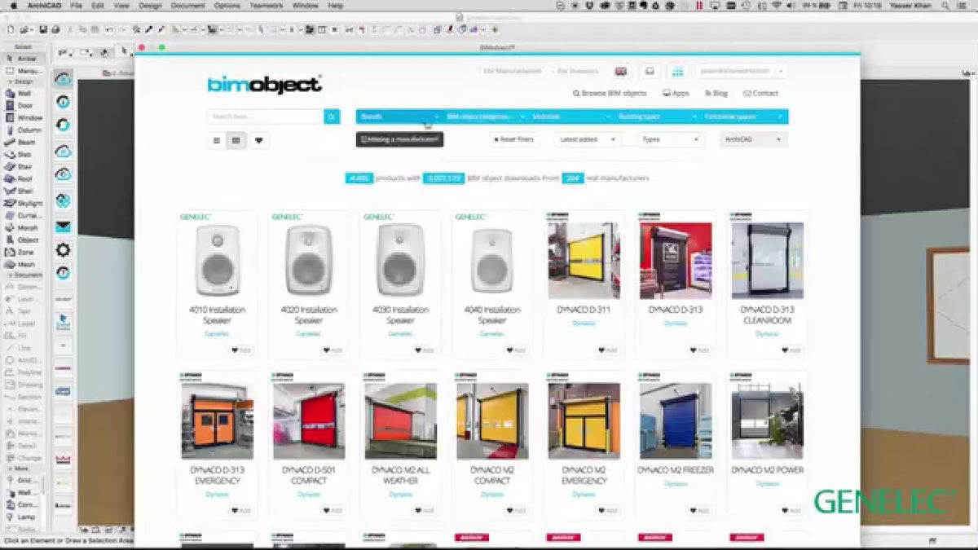The width and height of the screenshot is (978, 550).
Task: Choose the Window tool
Action: point(23,117)
